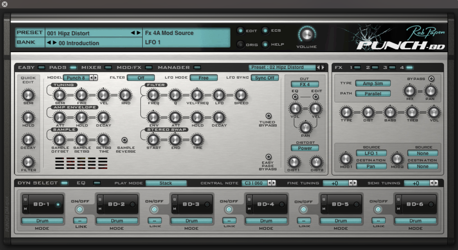Go to next bank with right arrow
458x250 pixels.
tap(55, 43)
